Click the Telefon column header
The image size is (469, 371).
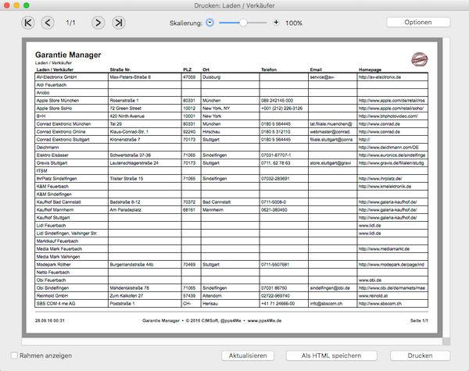coord(269,70)
